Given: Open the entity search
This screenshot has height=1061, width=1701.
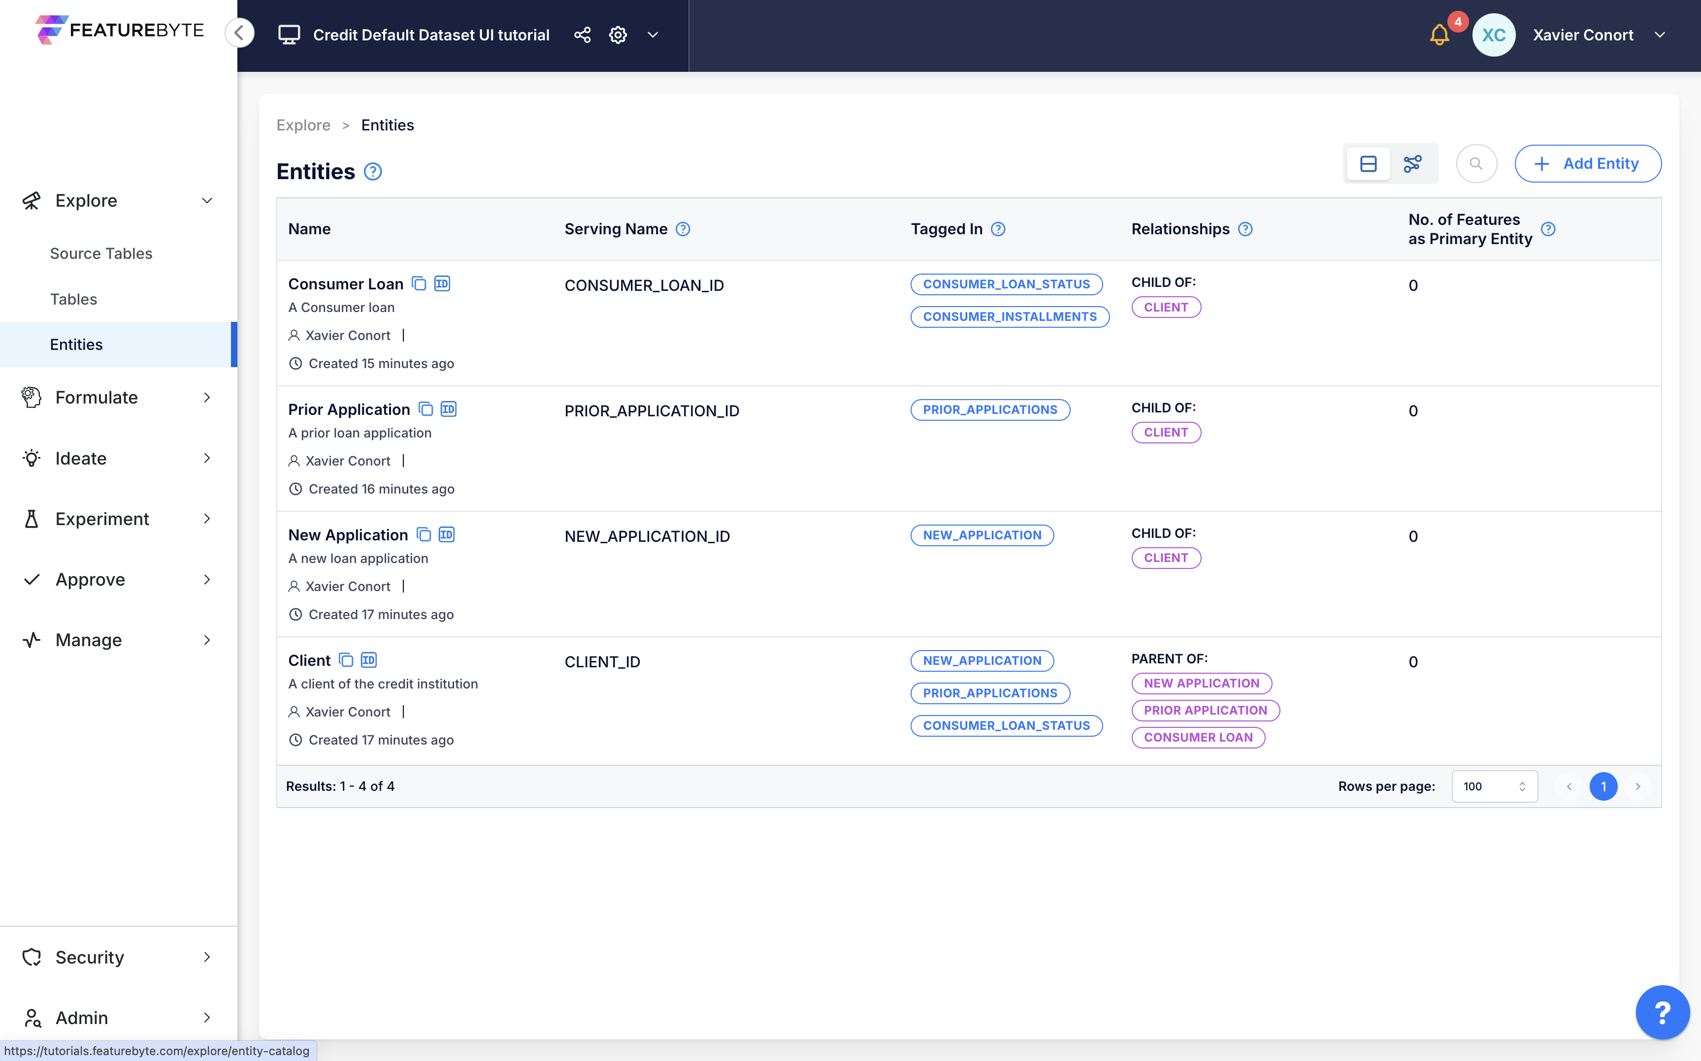Looking at the screenshot, I should coord(1476,163).
